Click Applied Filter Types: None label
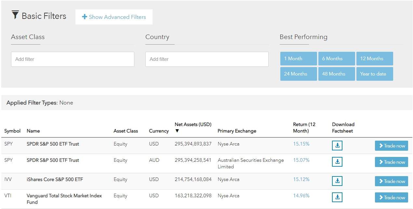Image resolution: width=413 pixels, height=209 pixels. point(40,103)
